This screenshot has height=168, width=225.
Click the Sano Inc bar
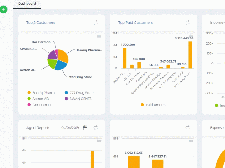click(132, 67)
